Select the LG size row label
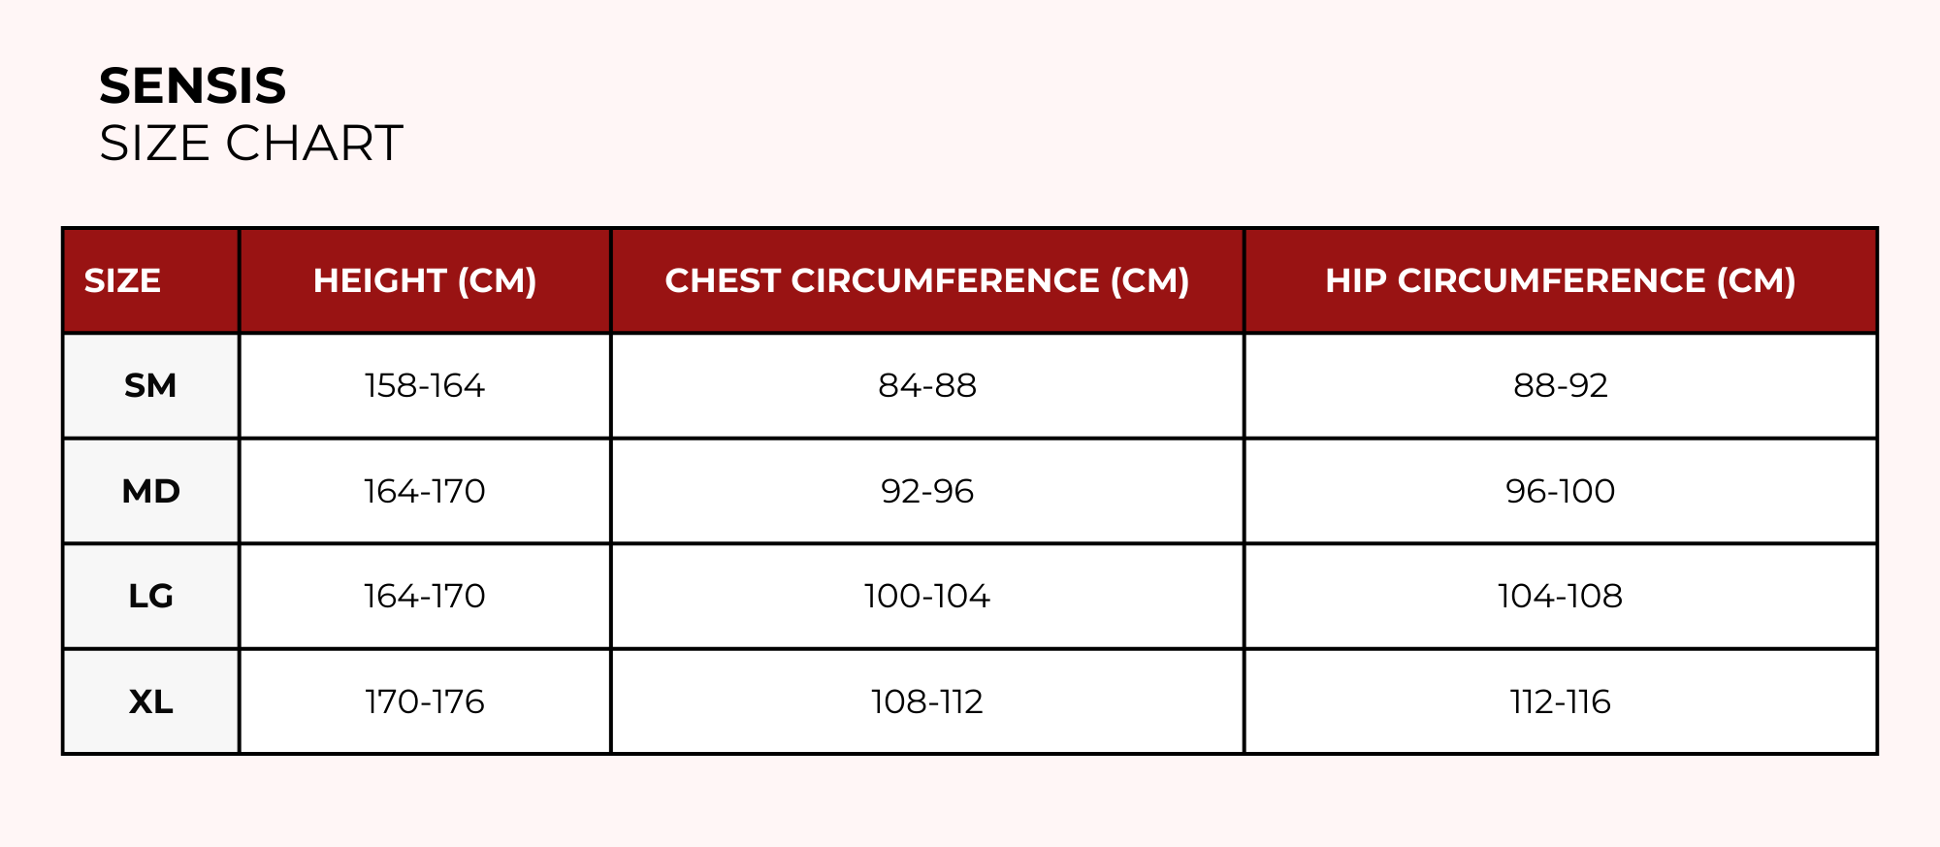 [x=150, y=596]
